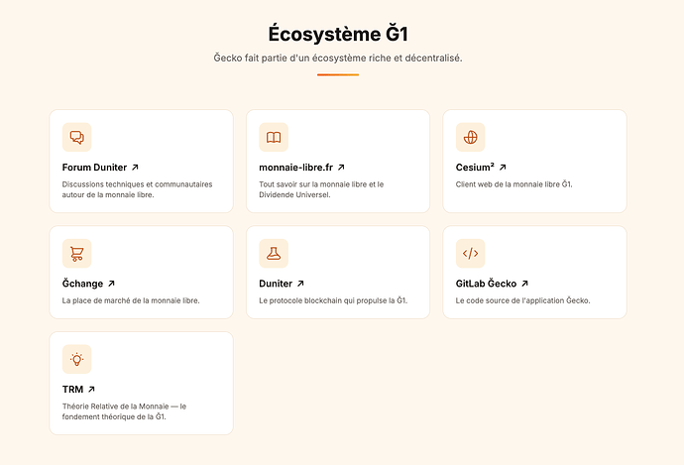Click external link arrow next to Forum Duniter

point(135,168)
